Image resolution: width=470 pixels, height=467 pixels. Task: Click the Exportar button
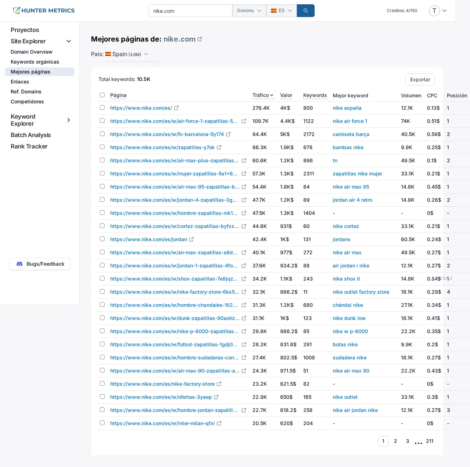click(420, 80)
